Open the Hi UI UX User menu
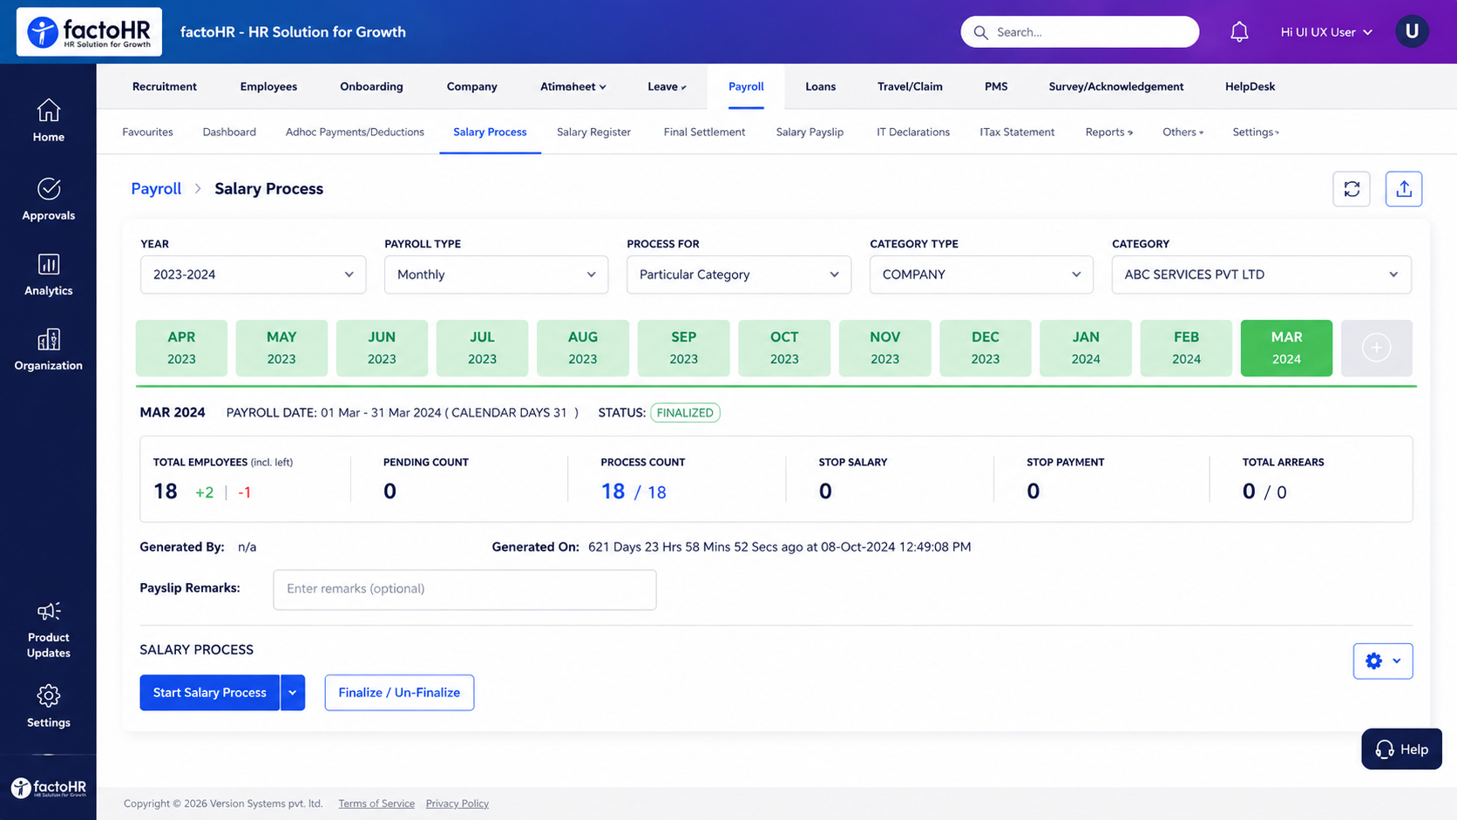This screenshot has height=820, width=1457. [x=1326, y=32]
